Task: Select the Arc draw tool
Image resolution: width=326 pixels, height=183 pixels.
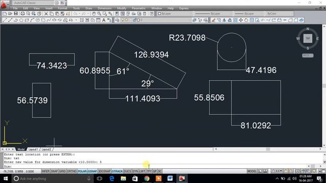Action: [x=32, y=20]
